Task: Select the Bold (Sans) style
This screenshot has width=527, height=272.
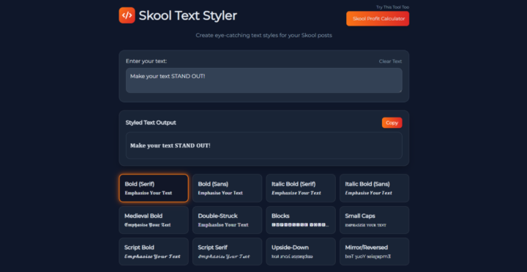Action: click(x=227, y=188)
